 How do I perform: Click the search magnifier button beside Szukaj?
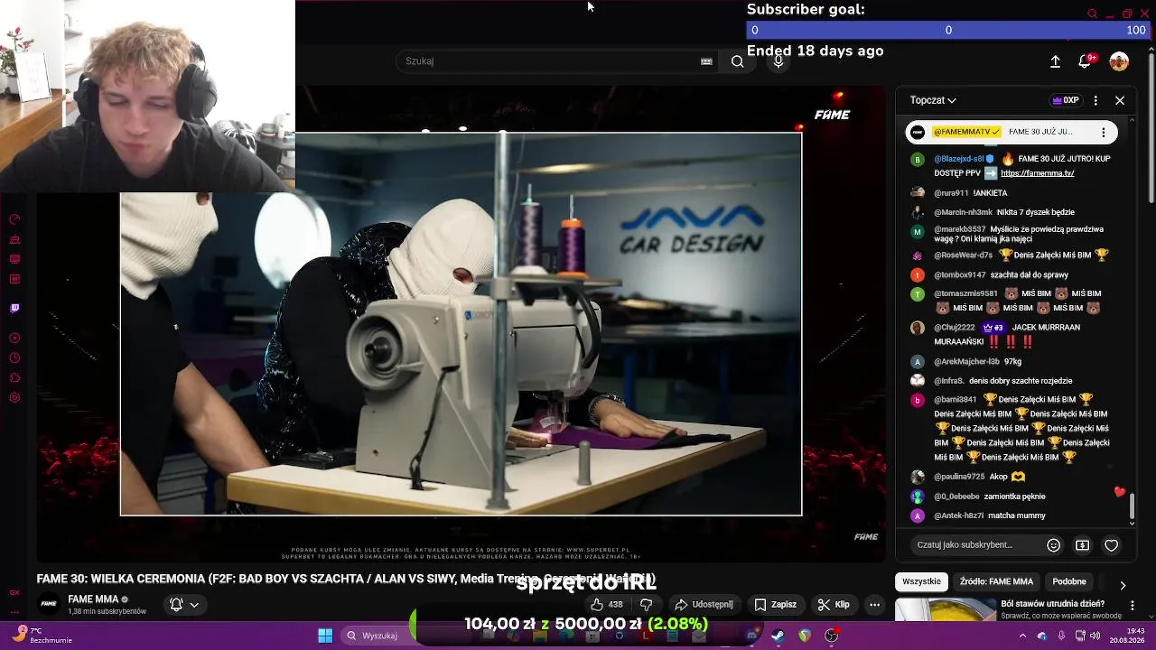coord(738,61)
